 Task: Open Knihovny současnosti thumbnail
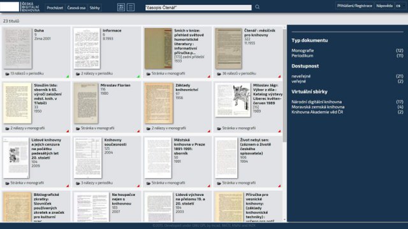click(x=88, y=158)
